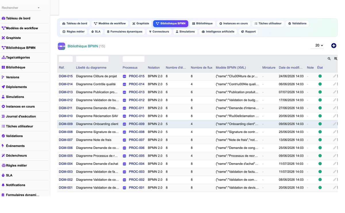Open Graphiste in the sidebar
345x213 pixels.
click(x=11, y=38)
